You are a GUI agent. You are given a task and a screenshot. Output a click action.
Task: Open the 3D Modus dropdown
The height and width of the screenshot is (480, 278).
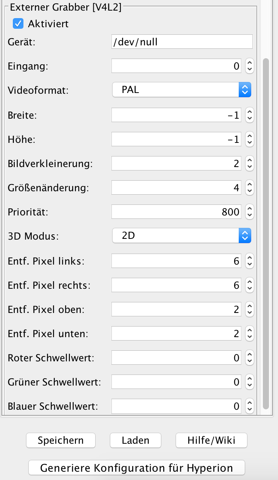point(182,236)
